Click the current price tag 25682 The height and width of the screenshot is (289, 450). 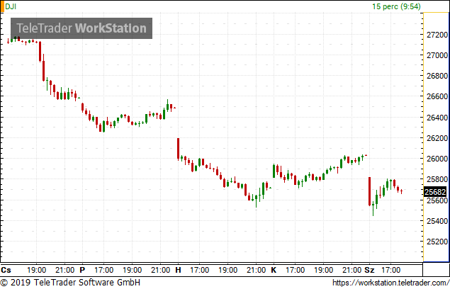coord(435,192)
